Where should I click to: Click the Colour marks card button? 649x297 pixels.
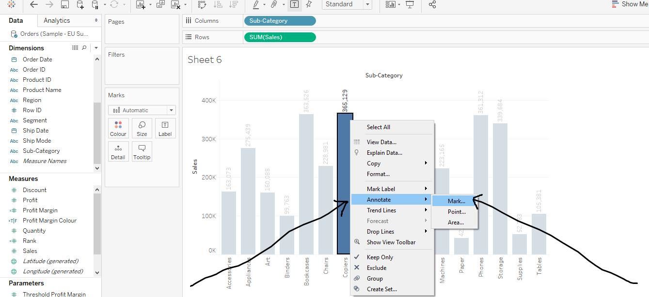tap(118, 129)
